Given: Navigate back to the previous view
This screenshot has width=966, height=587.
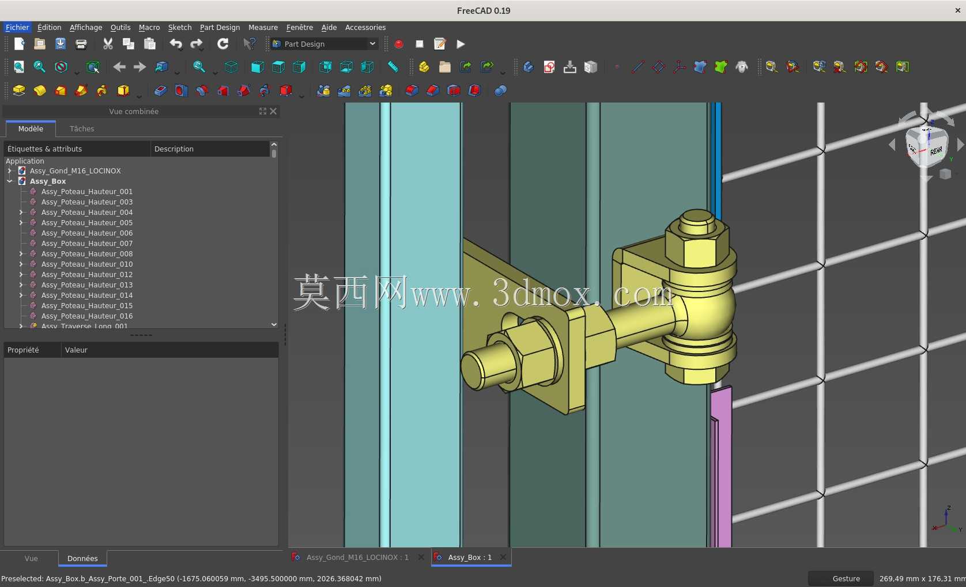Looking at the screenshot, I should (x=119, y=67).
